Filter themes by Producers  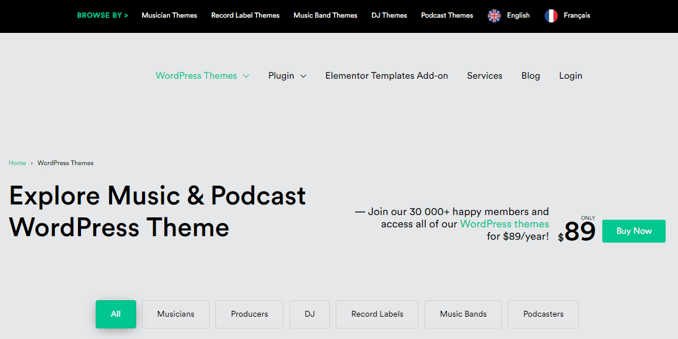tap(249, 314)
